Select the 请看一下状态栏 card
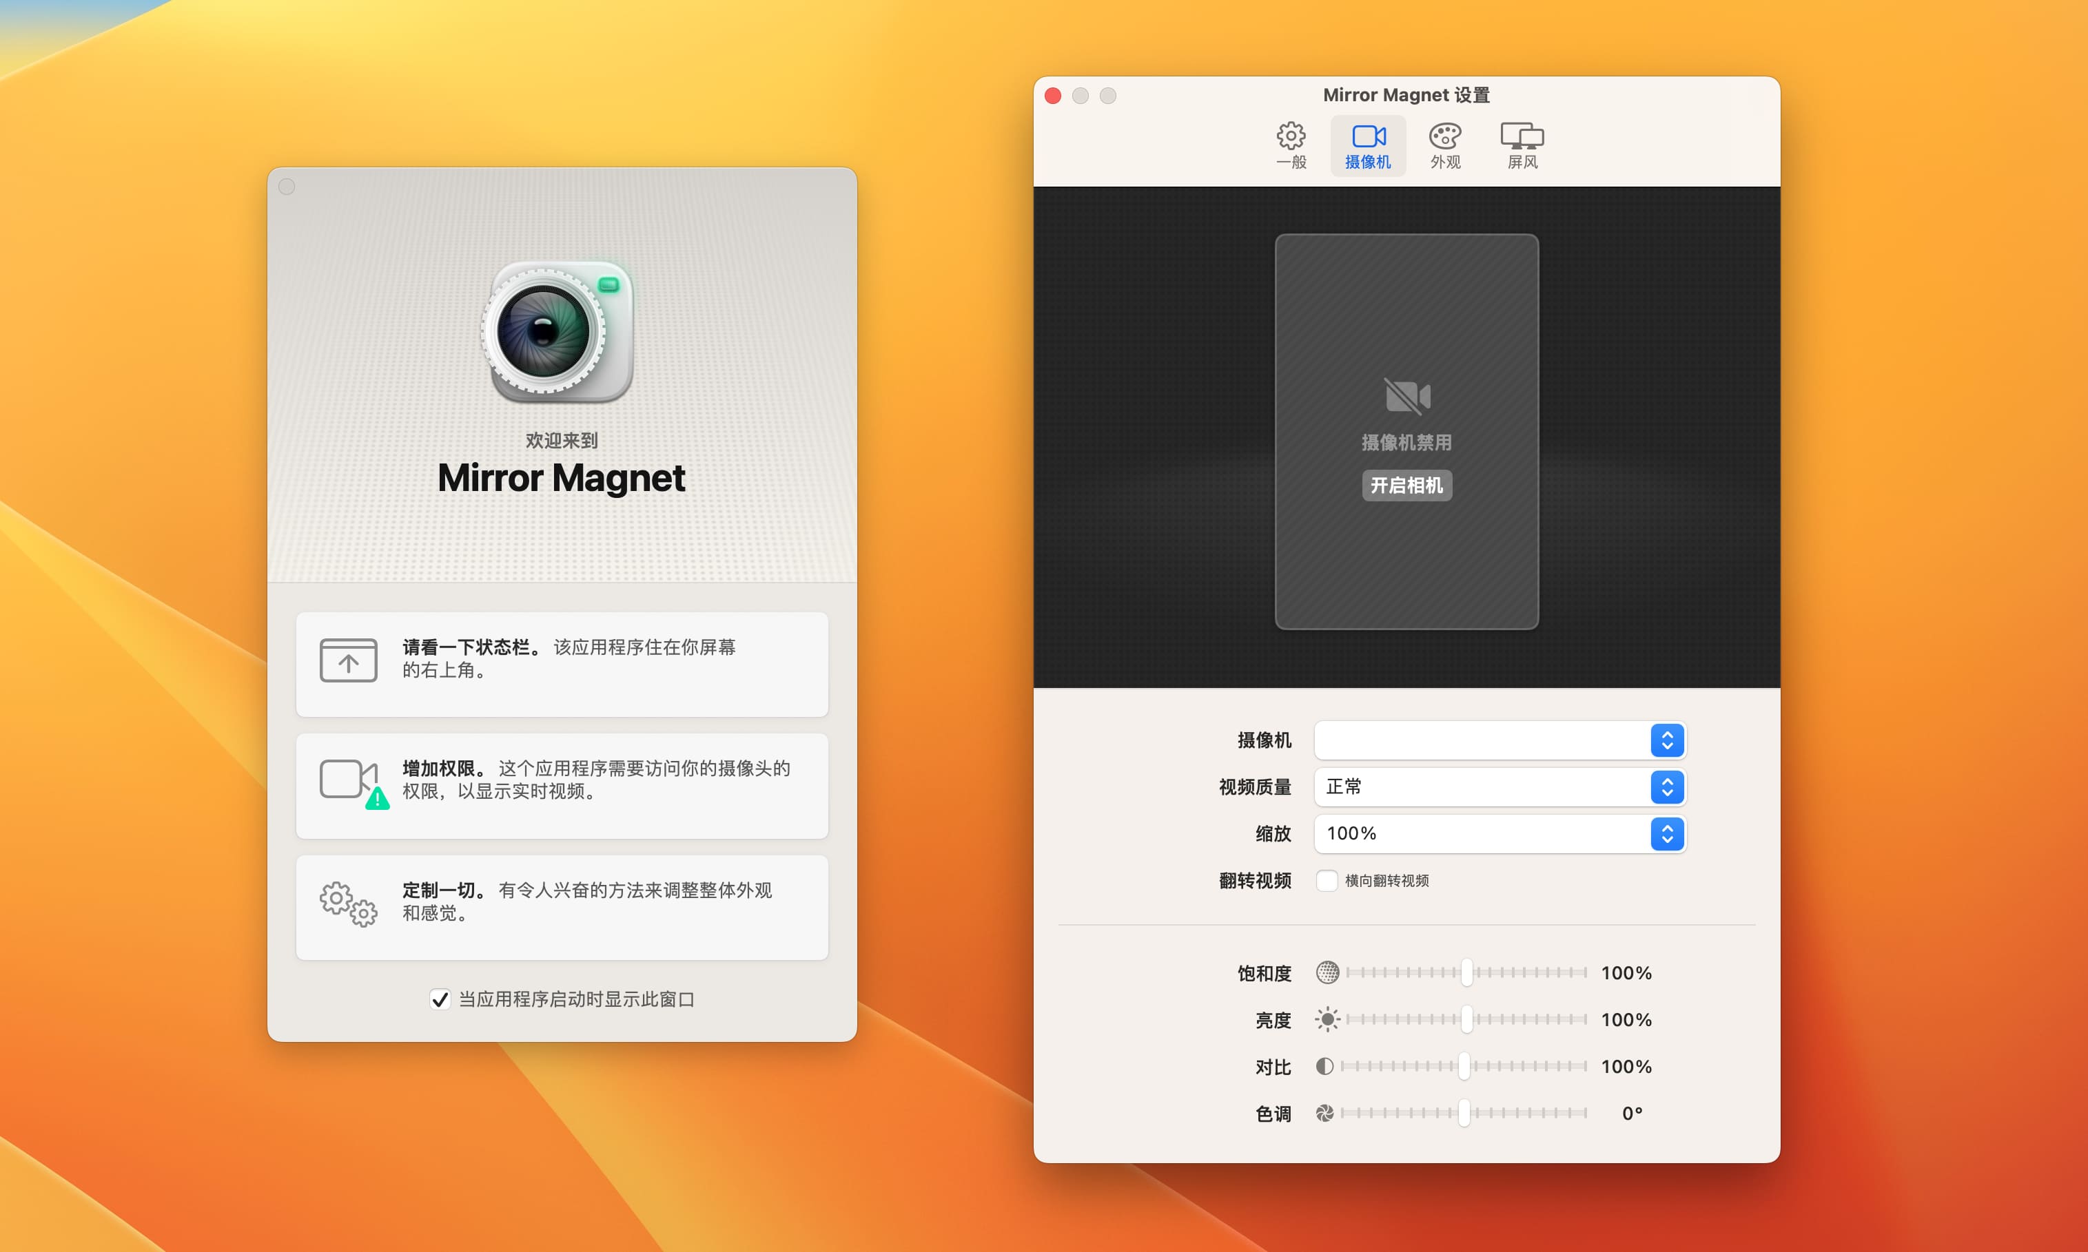This screenshot has width=2088, height=1252. click(562, 664)
